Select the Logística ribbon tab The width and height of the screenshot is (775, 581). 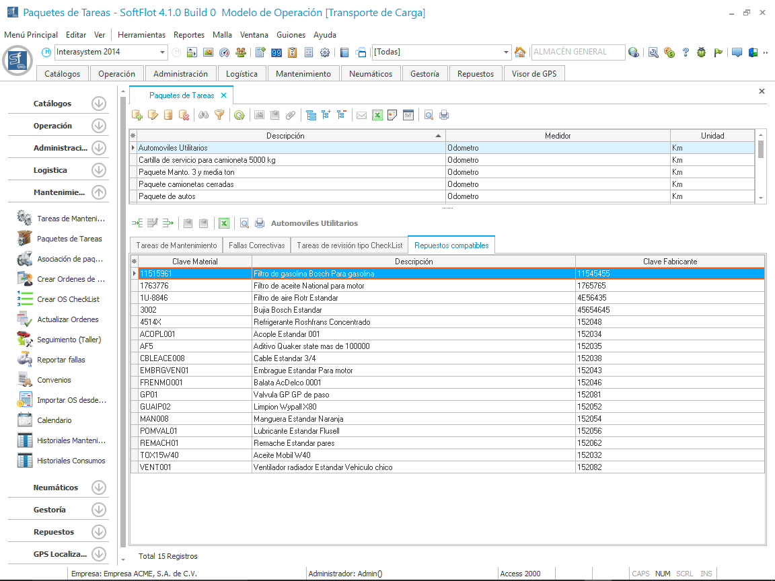(x=242, y=74)
